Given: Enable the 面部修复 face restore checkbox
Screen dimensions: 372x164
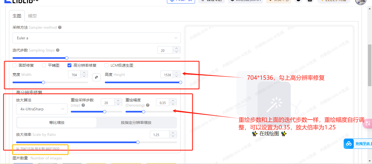Looking at the screenshot, I should [x=15, y=65].
